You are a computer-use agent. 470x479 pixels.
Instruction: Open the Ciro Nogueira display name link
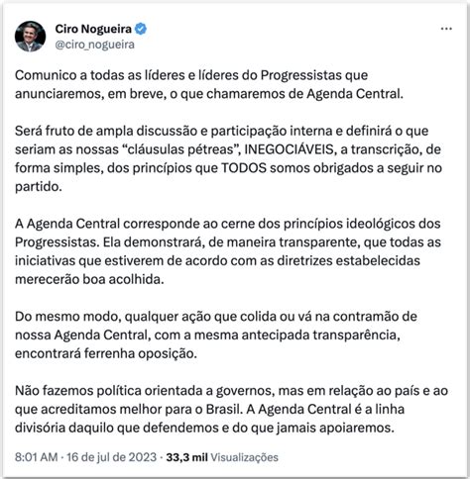coord(93,29)
